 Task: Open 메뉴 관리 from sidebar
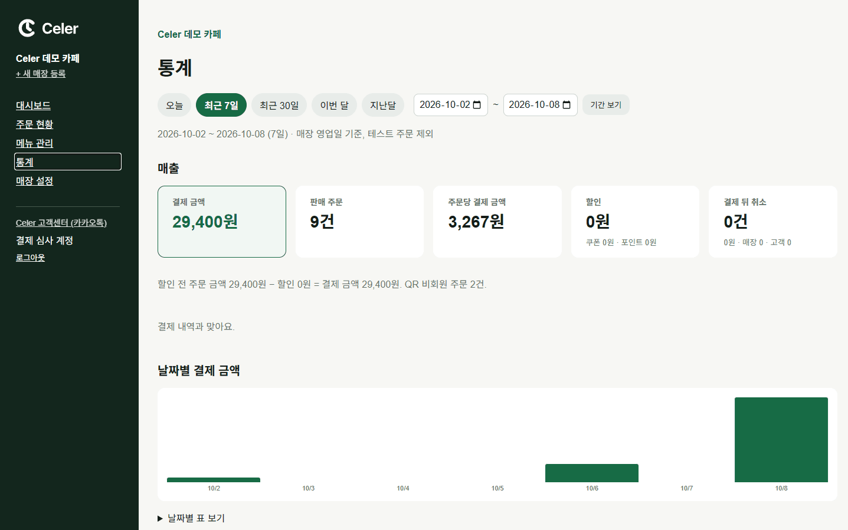[x=34, y=143]
